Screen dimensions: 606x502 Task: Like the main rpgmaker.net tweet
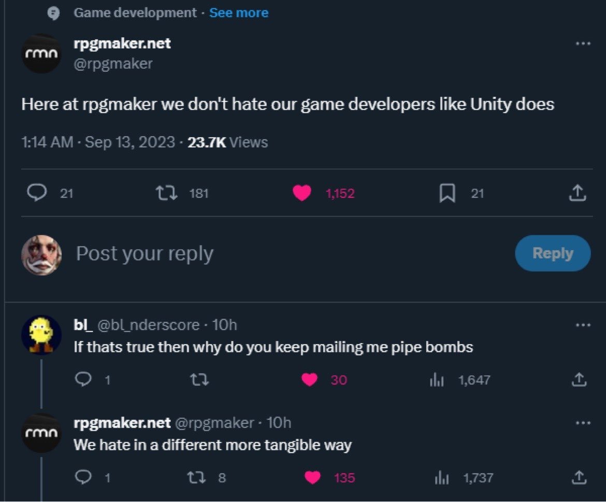(x=302, y=193)
